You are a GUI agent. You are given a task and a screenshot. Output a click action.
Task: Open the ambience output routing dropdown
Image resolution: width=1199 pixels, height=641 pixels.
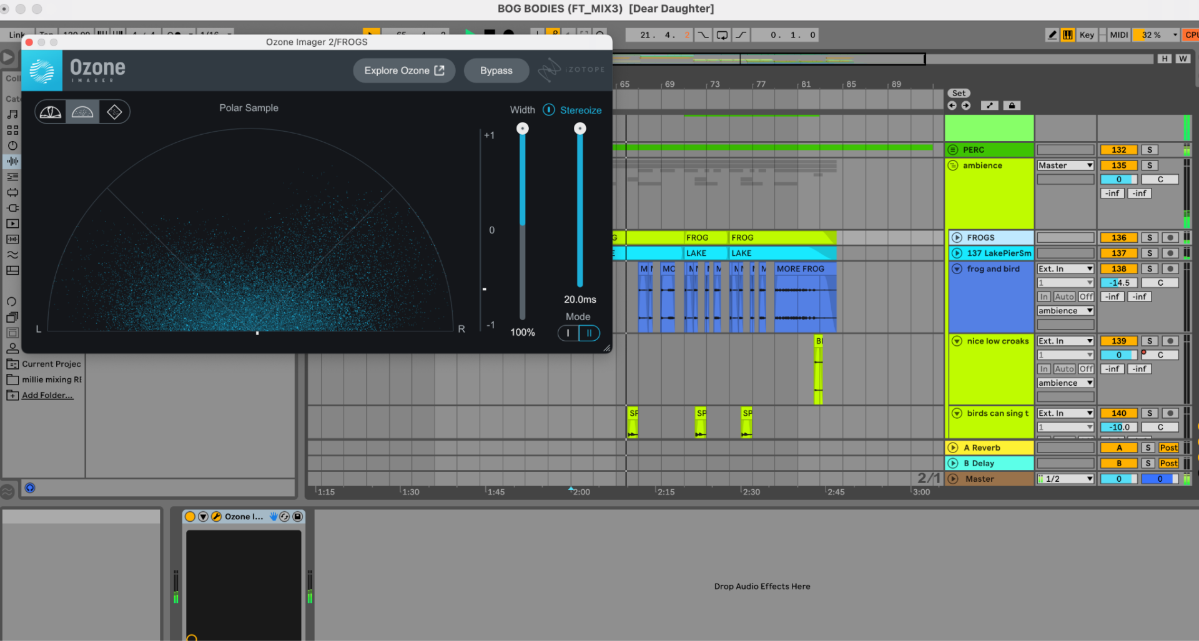pyautogui.click(x=1065, y=165)
